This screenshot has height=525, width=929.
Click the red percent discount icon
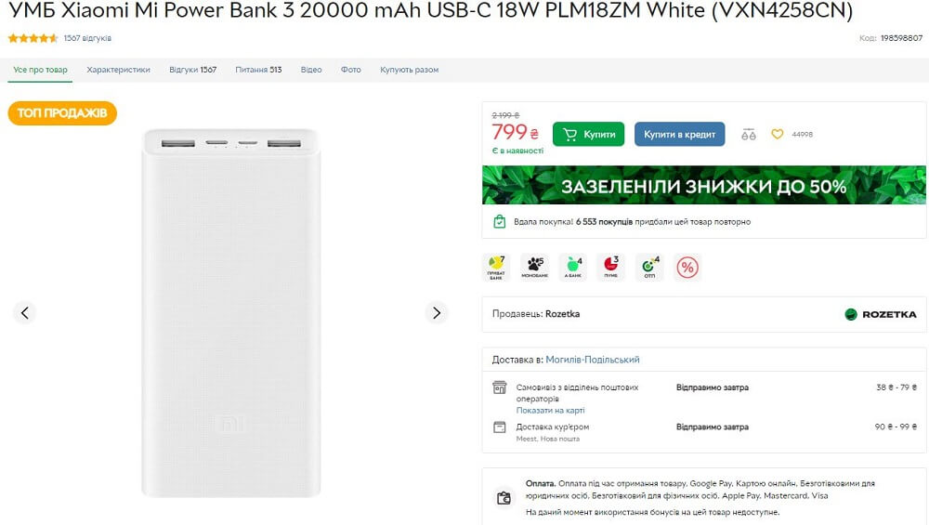(x=687, y=268)
